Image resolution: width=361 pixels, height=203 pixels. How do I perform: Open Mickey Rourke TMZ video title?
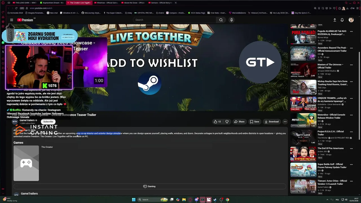[x=333, y=83]
